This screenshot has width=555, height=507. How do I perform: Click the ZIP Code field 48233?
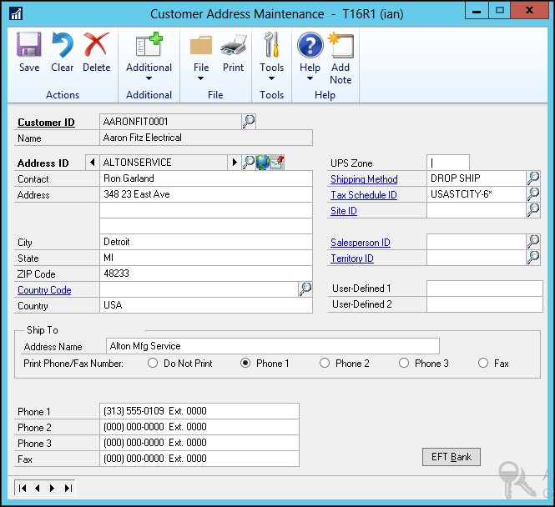(206, 274)
